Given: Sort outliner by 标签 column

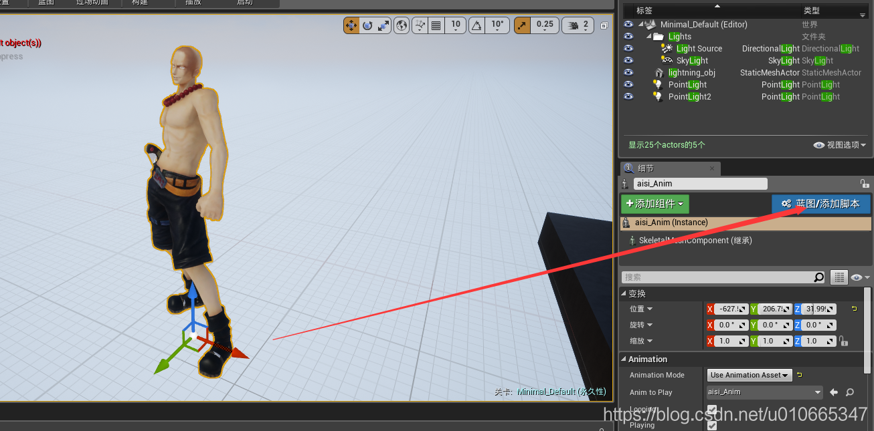Looking at the screenshot, I should point(644,11).
